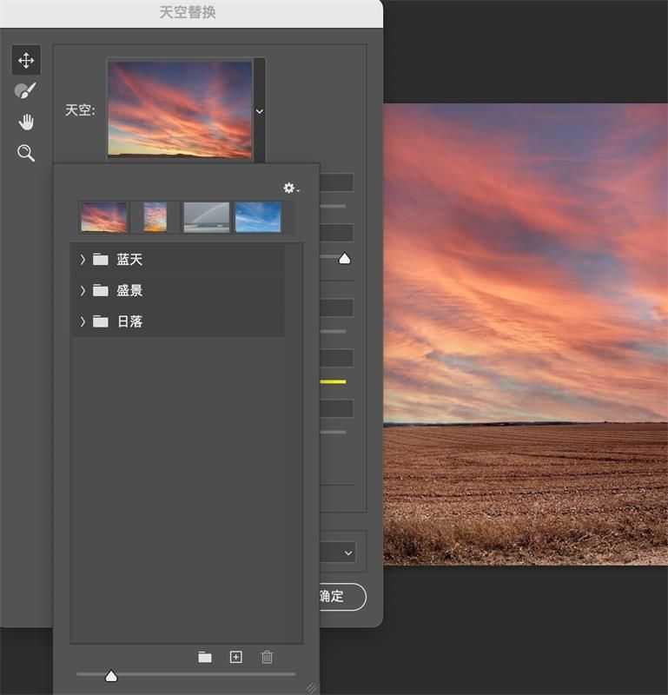Screen dimensions: 668x695
Task: Click the preset panel resize grip
Action: tap(311, 686)
